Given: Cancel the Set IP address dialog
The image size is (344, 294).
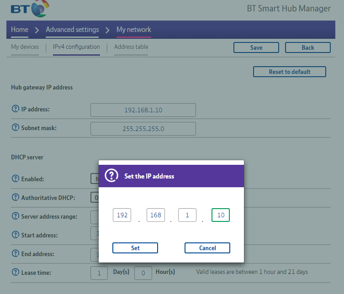Looking at the screenshot, I should (x=207, y=248).
